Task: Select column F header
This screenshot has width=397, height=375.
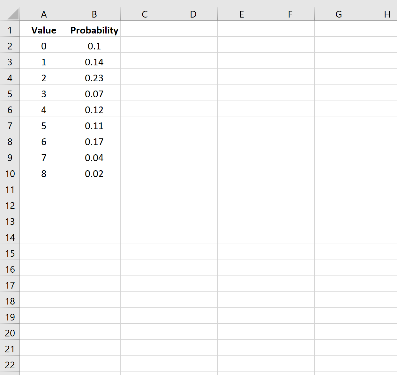Action: click(x=290, y=14)
